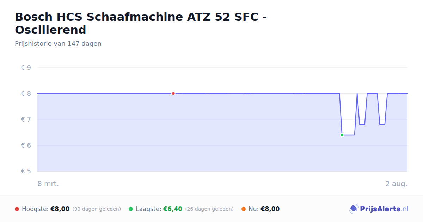Image resolution: width=423 pixels, height=222 pixels.
Task: Select the green lowest-price marker on chart
Action: (x=342, y=135)
